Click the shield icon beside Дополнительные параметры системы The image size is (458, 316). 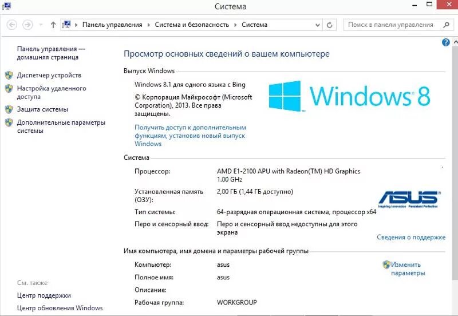click(x=9, y=123)
